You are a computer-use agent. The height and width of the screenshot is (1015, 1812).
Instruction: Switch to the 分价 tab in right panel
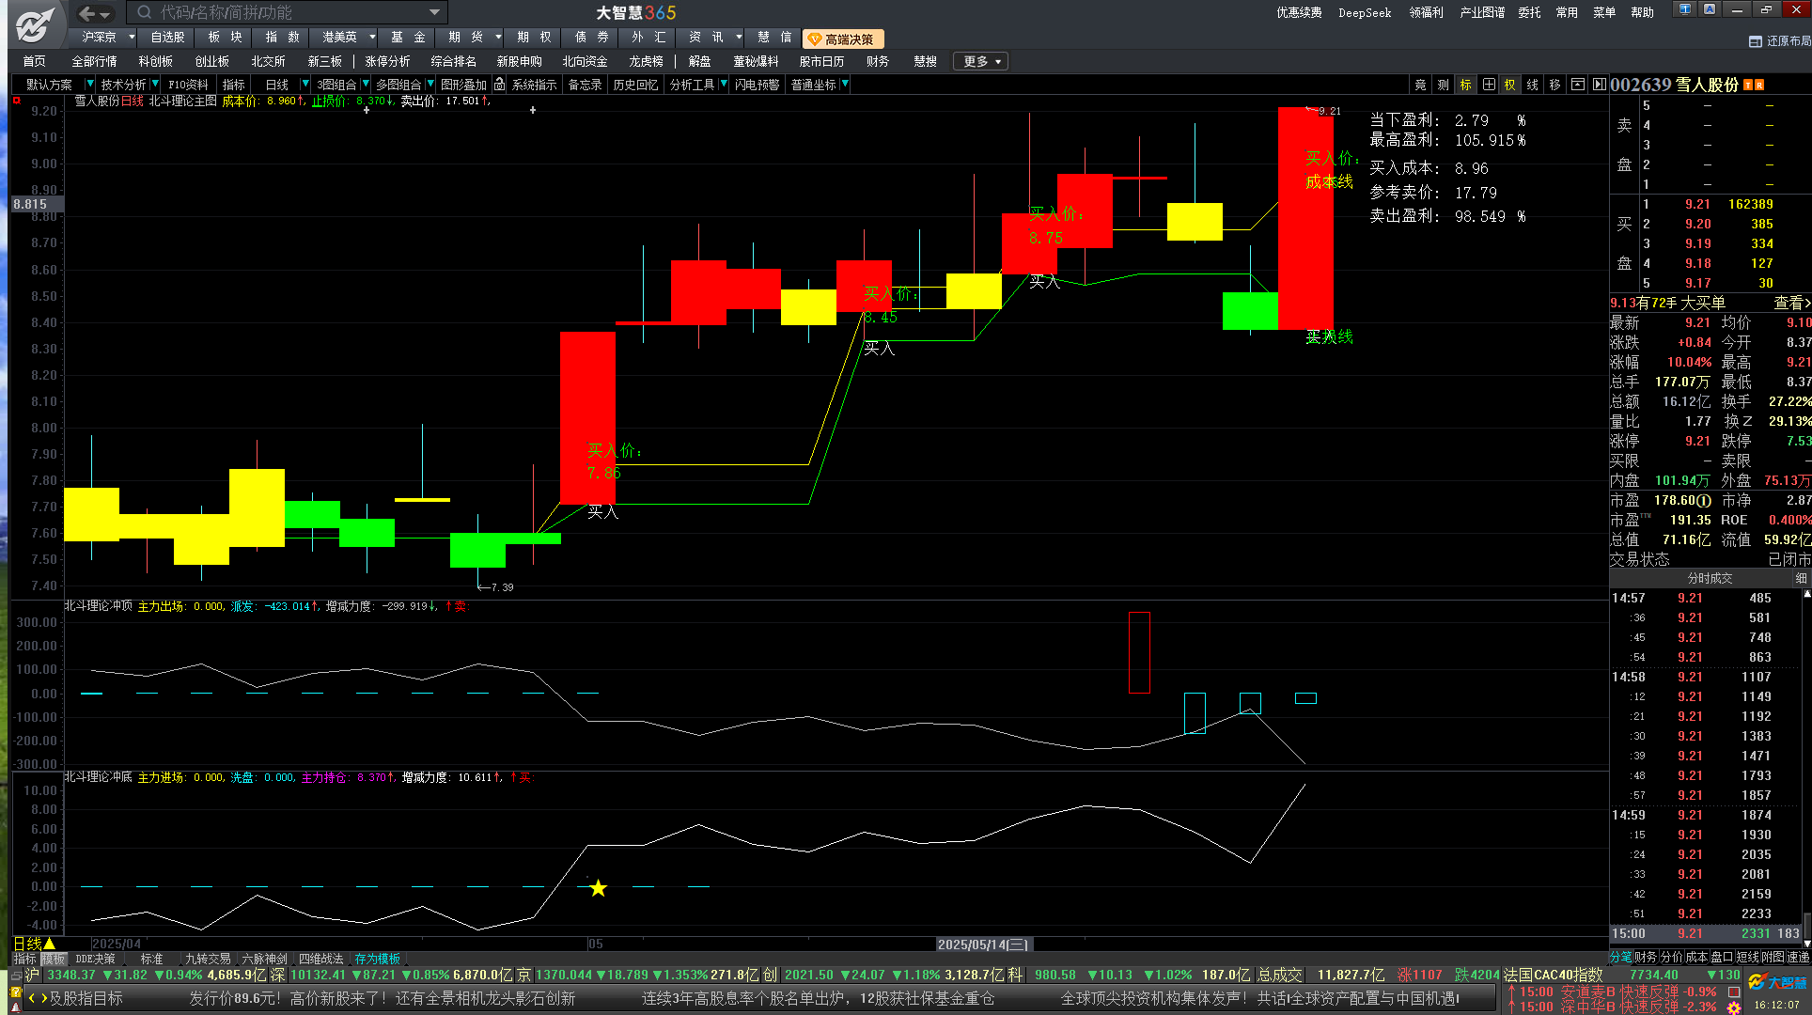pos(1671,957)
